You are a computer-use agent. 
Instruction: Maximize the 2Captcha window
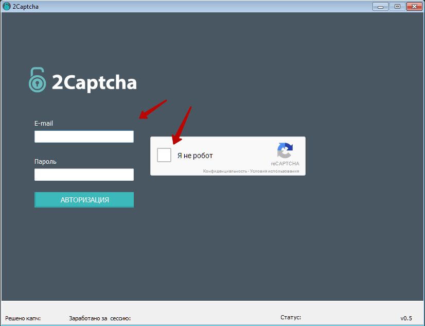(x=397, y=6)
